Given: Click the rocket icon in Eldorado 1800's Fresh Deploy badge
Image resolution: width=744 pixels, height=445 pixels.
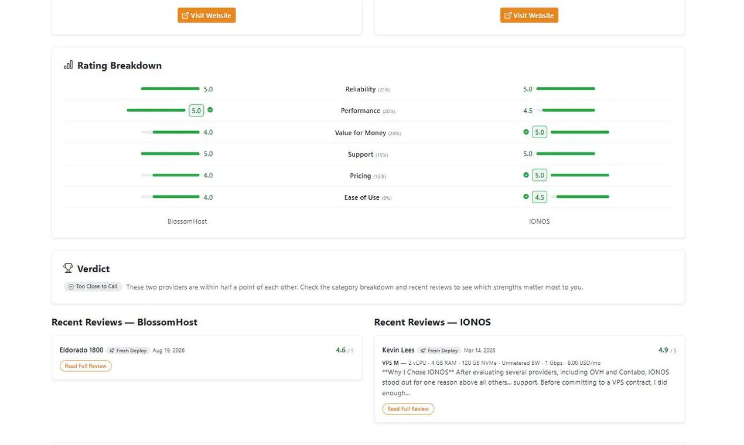Looking at the screenshot, I should 112,351.
